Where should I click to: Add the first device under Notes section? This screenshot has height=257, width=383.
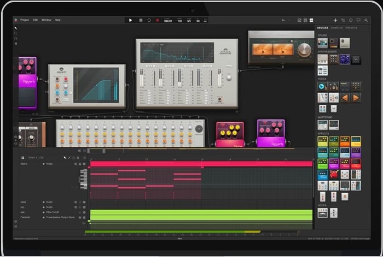(x=322, y=213)
